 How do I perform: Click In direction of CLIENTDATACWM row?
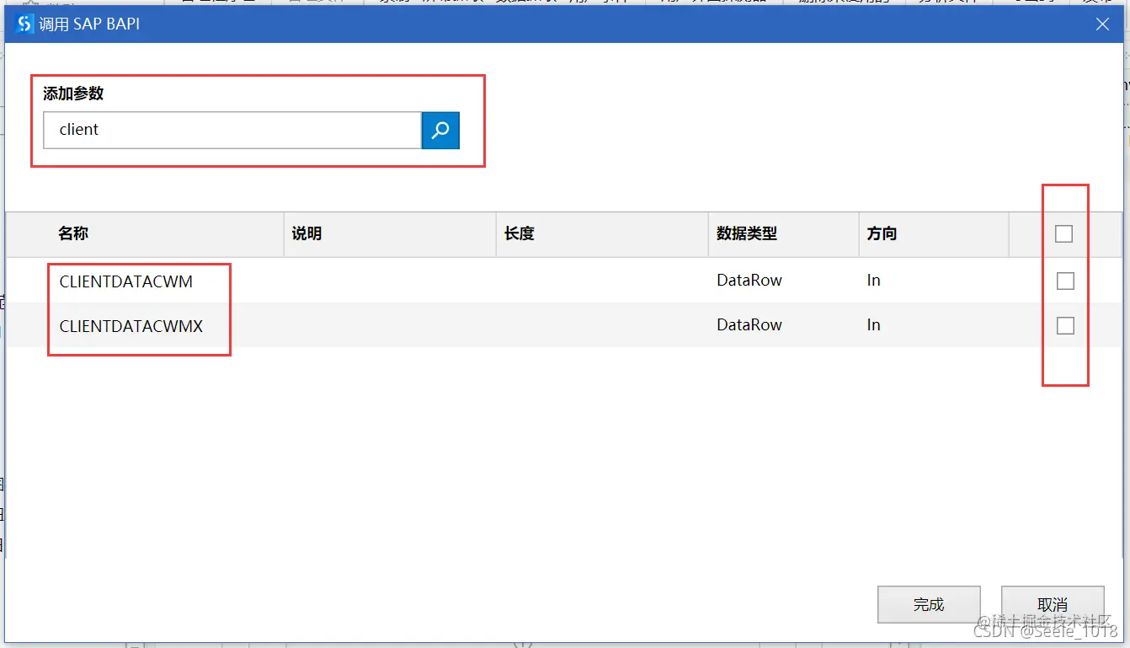873,281
